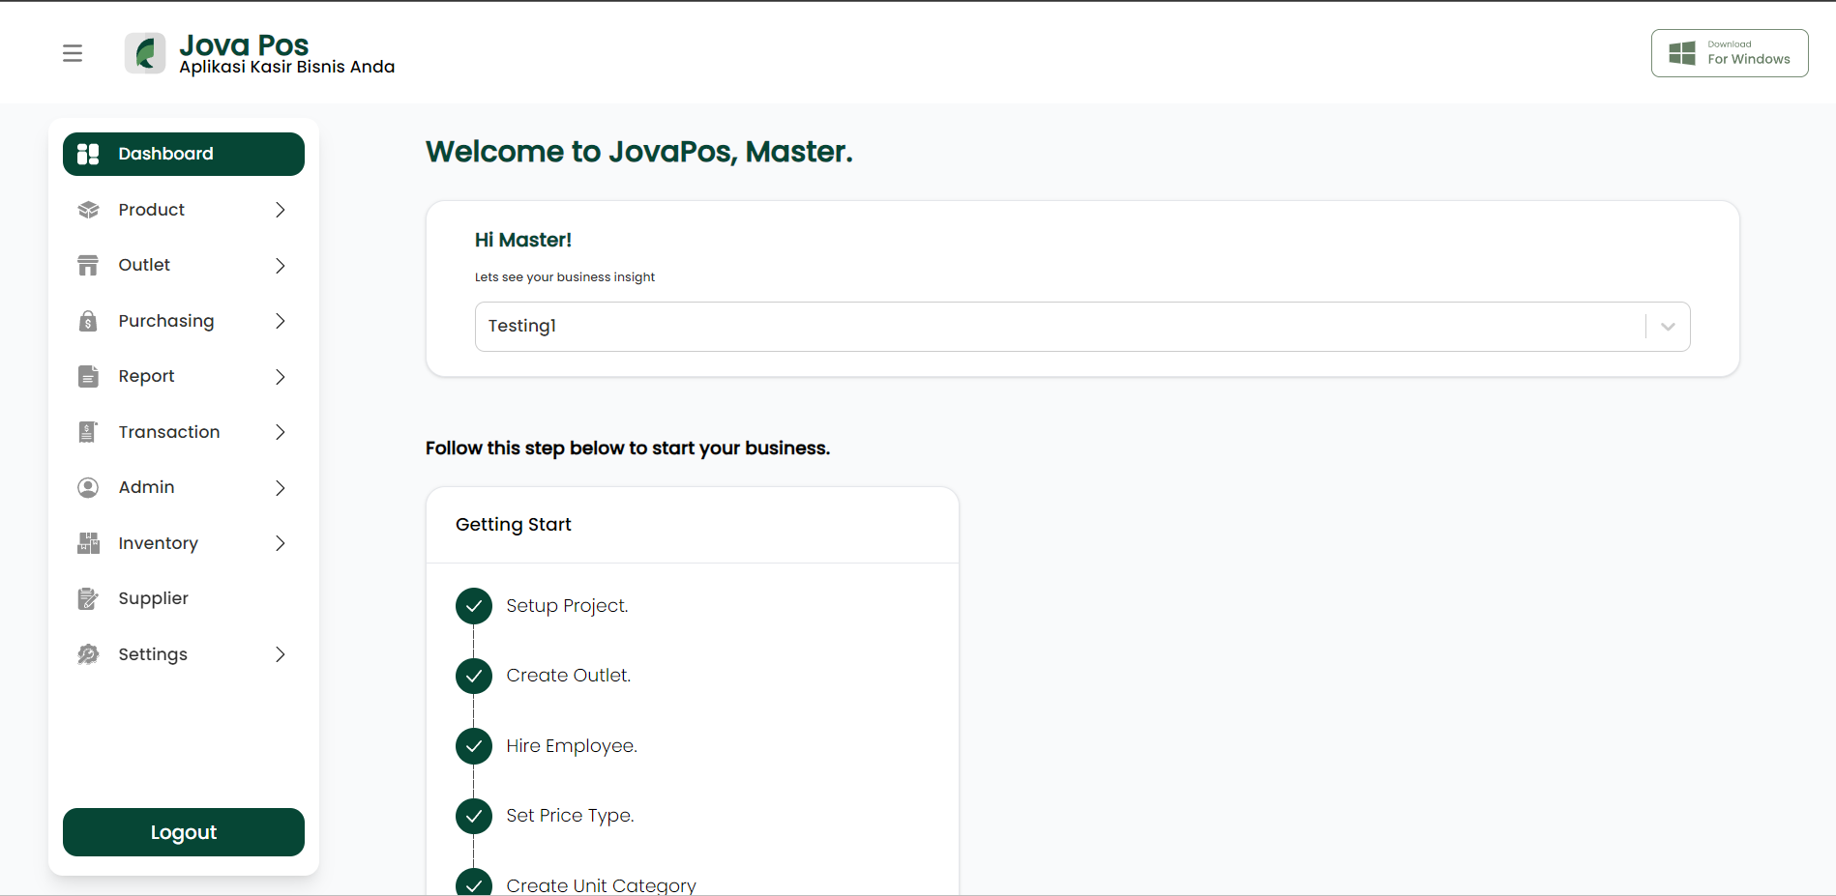1836x896 pixels.
Task: Click the Hire Employee step text
Action: pyautogui.click(x=572, y=746)
